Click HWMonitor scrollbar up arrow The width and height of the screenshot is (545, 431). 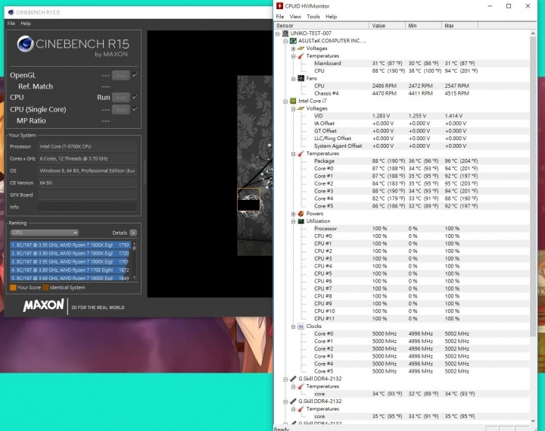pos(533,33)
